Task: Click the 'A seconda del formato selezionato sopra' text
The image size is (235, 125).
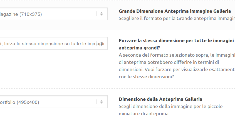Action: (x=177, y=55)
